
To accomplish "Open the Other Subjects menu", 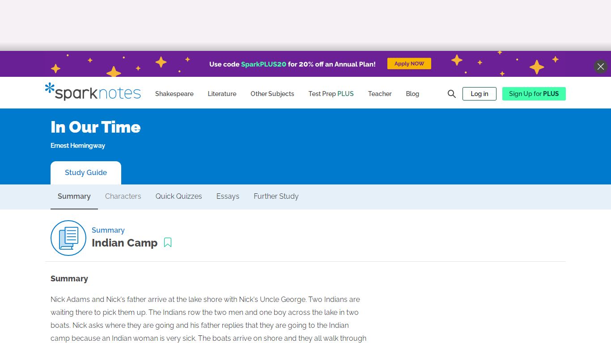I will click(272, 94).
